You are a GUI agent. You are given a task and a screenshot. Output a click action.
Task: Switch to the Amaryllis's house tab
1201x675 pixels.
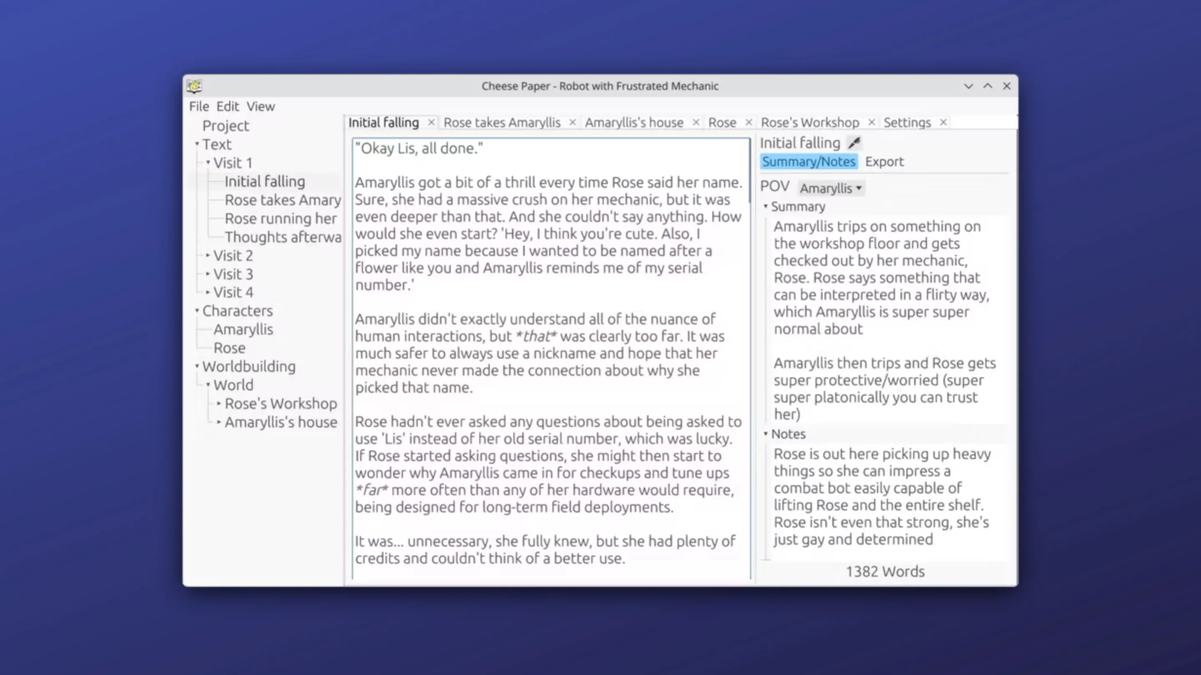point(634,122)
